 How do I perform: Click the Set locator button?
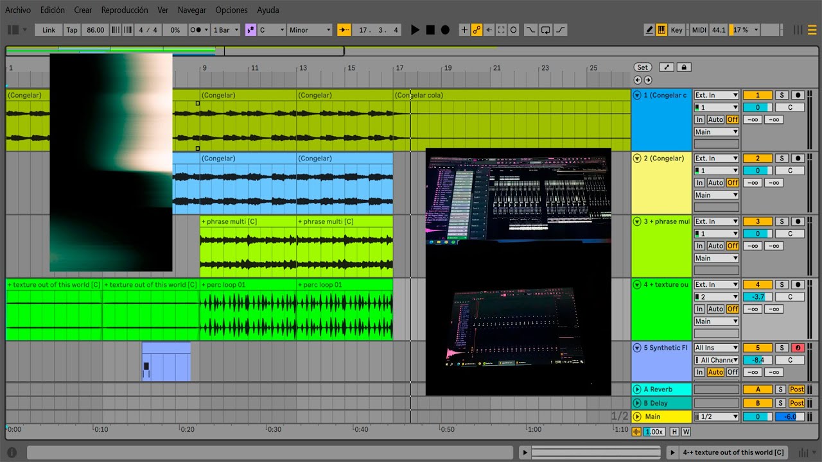[x=642, y=67]
